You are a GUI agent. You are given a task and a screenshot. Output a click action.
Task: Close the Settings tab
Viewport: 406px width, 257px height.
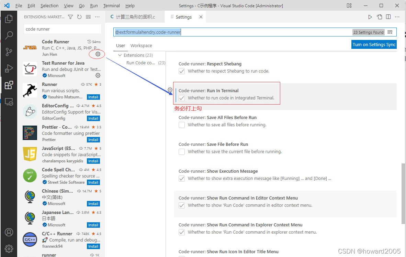(x=201, y=17)
